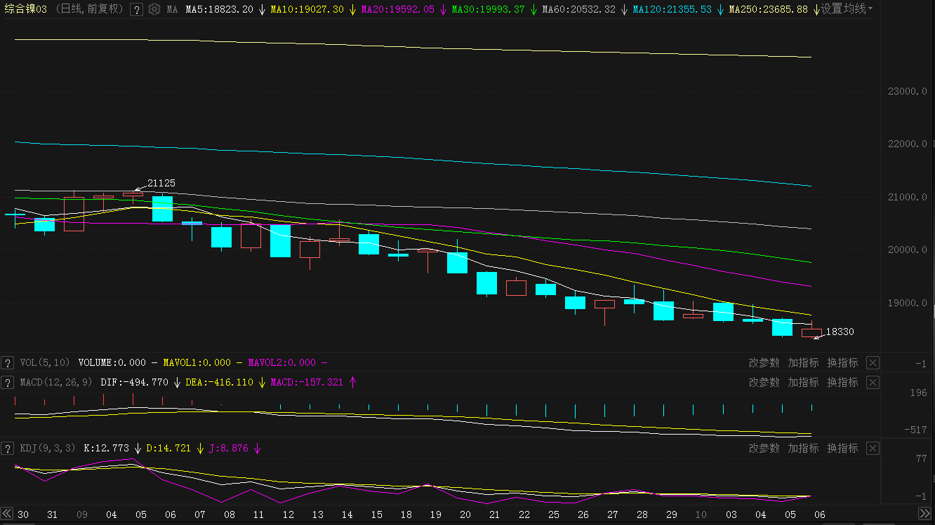Screen dimensions: 935x525
Task: Select the magenta MA20 moving average label
Action: pyautogui.click(x=397, y=10)
